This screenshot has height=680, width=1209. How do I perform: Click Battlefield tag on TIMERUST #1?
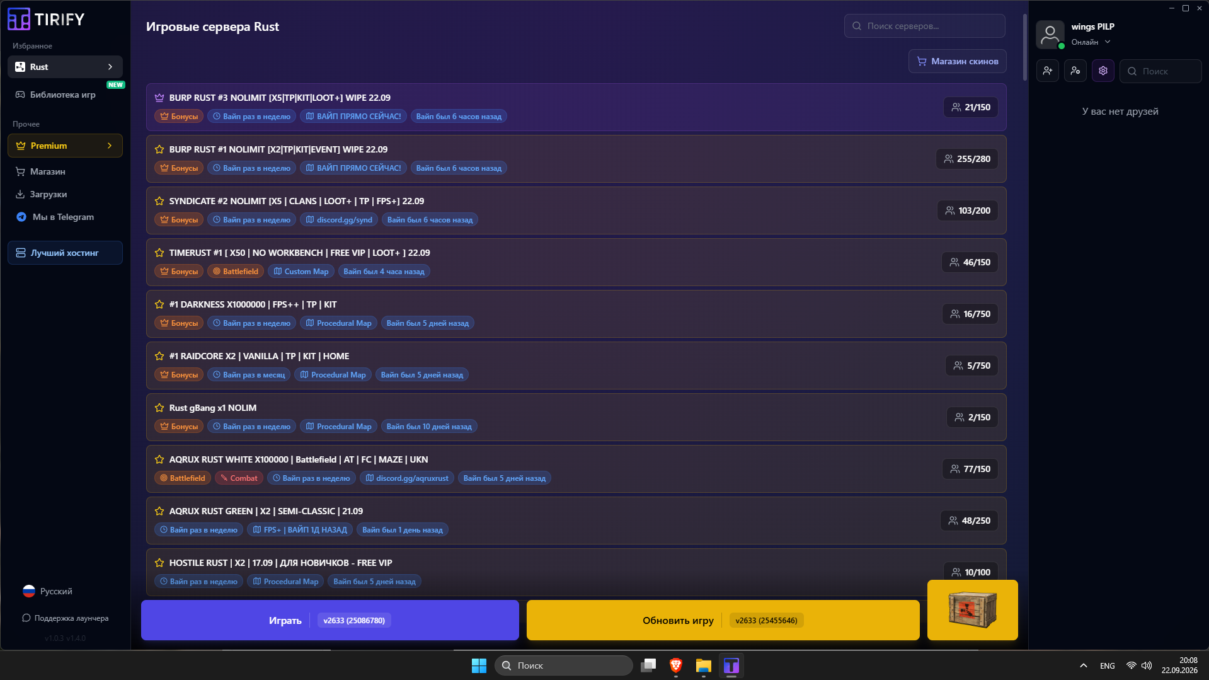coord(236,272)
